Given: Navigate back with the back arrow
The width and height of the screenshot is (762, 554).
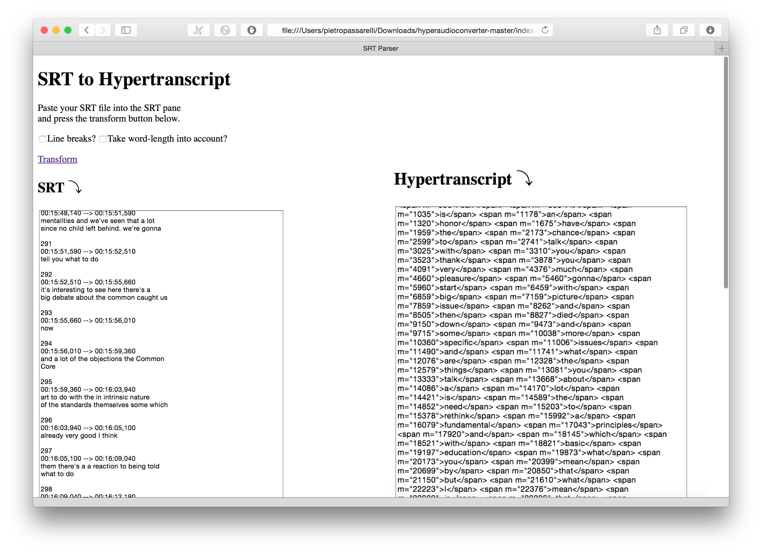Looking at the screenshot, I should 87,30.
